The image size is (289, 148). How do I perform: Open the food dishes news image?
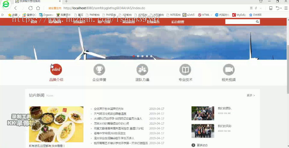point(56,124)
